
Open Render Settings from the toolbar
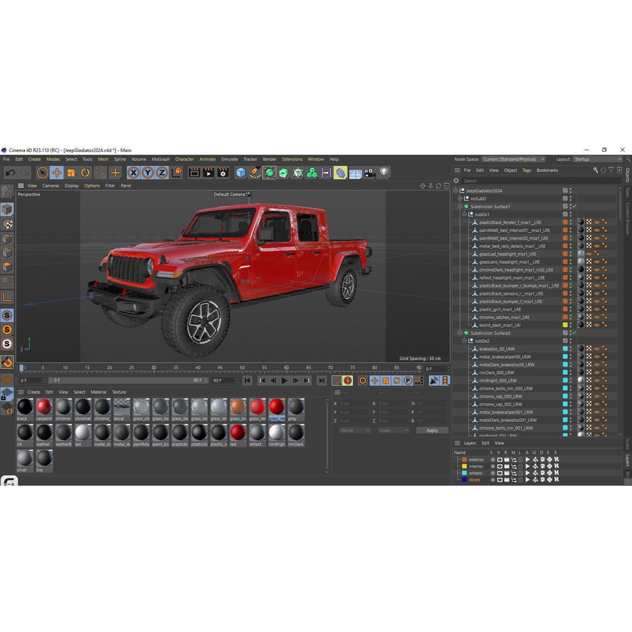[224, 172]
